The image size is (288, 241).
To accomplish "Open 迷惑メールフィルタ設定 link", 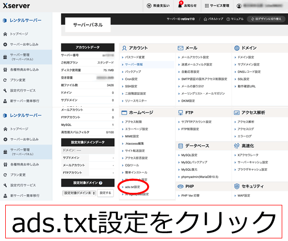I will point(197,64).
